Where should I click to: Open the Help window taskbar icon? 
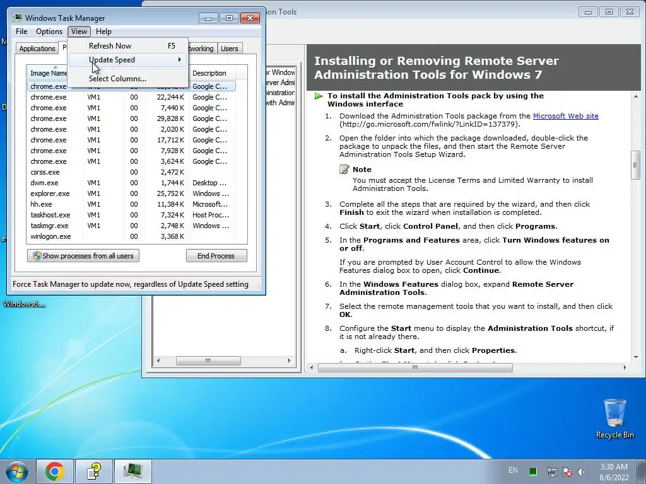(95, 471)
